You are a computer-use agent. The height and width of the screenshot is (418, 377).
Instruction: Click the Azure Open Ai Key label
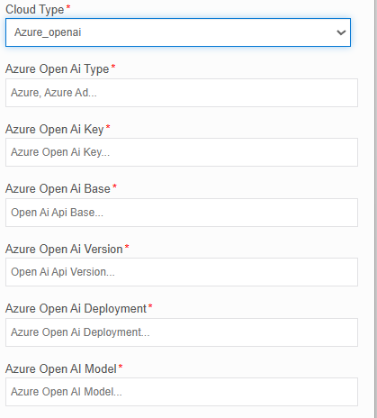(55, 130)
